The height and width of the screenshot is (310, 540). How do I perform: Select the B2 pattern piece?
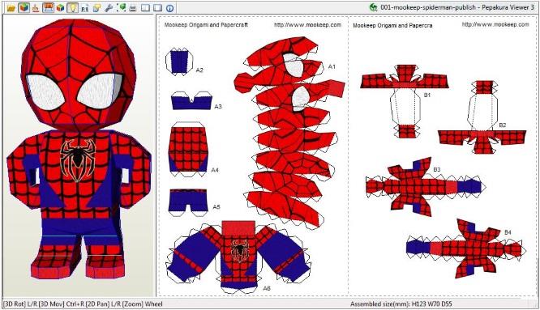(x=482, y=117)
